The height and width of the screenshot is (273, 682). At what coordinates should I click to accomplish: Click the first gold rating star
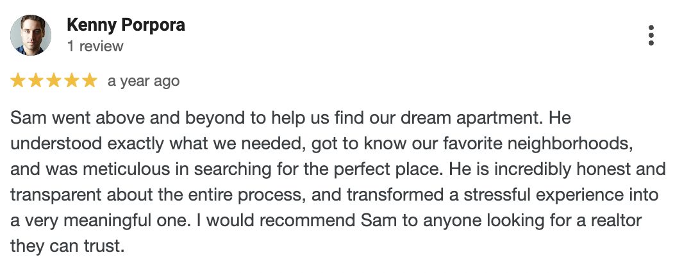[17, 80]
